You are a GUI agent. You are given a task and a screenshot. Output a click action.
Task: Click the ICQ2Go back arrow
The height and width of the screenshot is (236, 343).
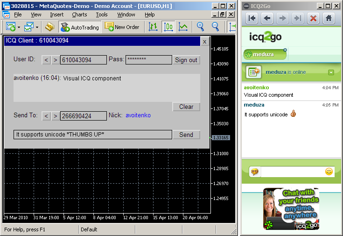pos(267,18)
